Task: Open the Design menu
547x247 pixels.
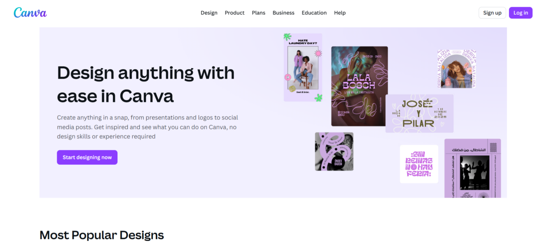Action: 209,12
